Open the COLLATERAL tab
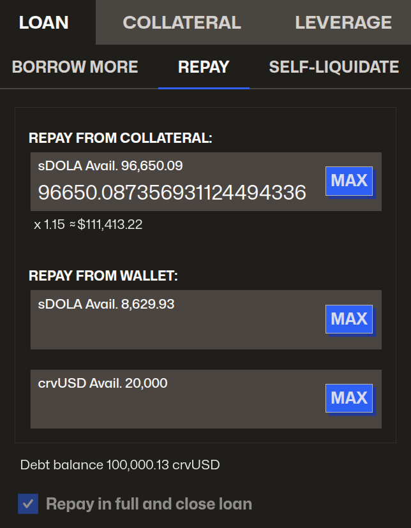This screenshot has width=411, height=528. point(182,23)
